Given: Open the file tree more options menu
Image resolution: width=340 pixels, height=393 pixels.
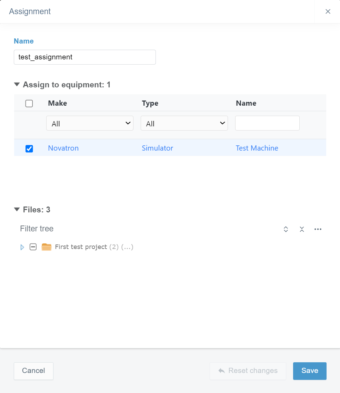Looking at the screenshot, I should 318,229.
